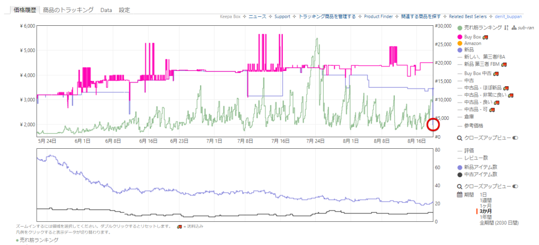Click the truck icon beside Buy Box 中古
539x245 pixels.
point(496,73)
